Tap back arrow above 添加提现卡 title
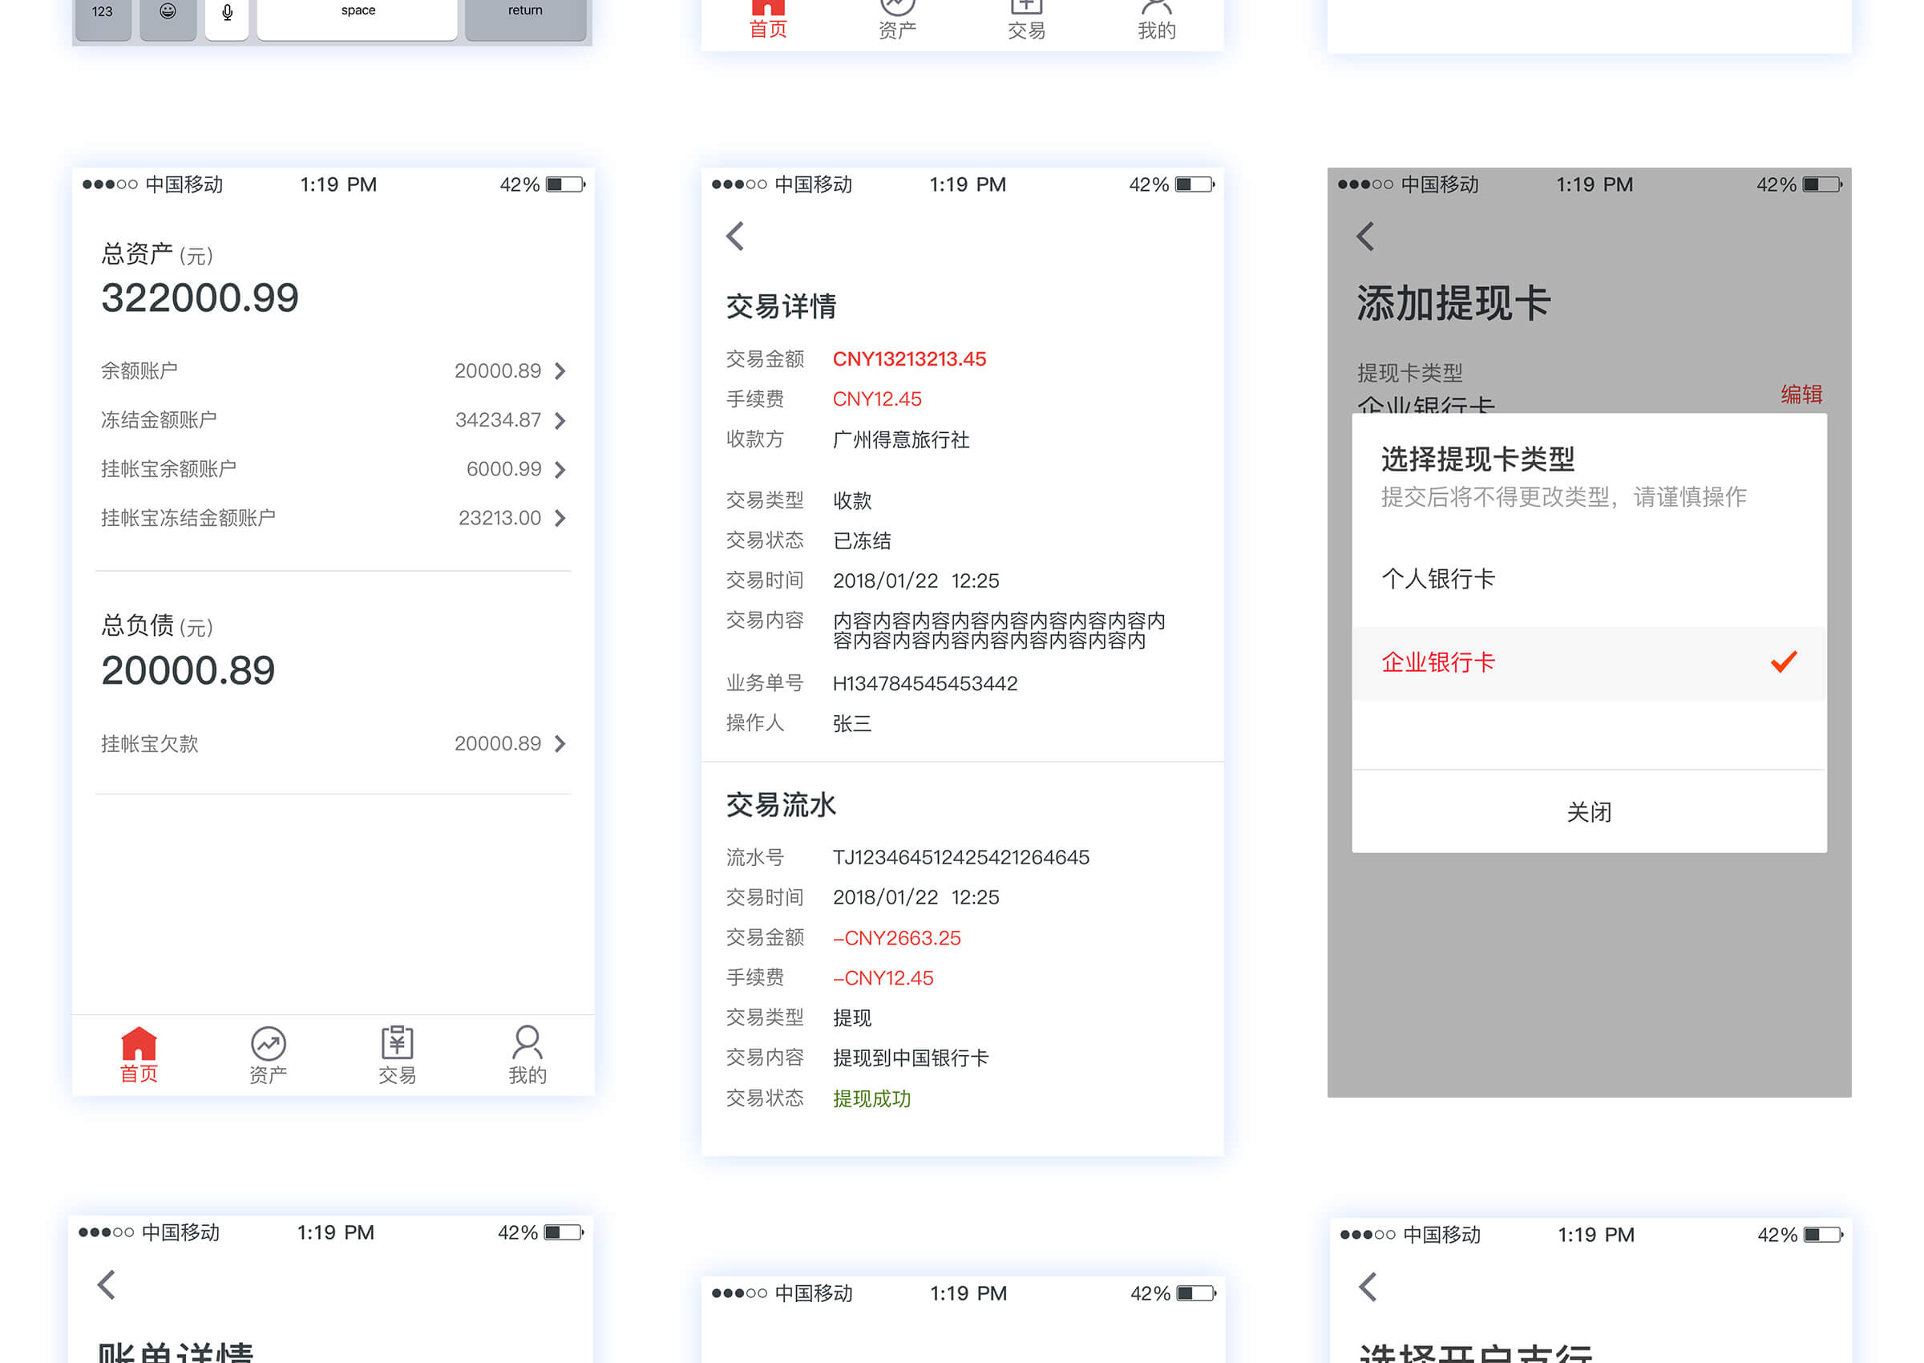This screenshot has height=1363, width=1924. pos(1365,237)
